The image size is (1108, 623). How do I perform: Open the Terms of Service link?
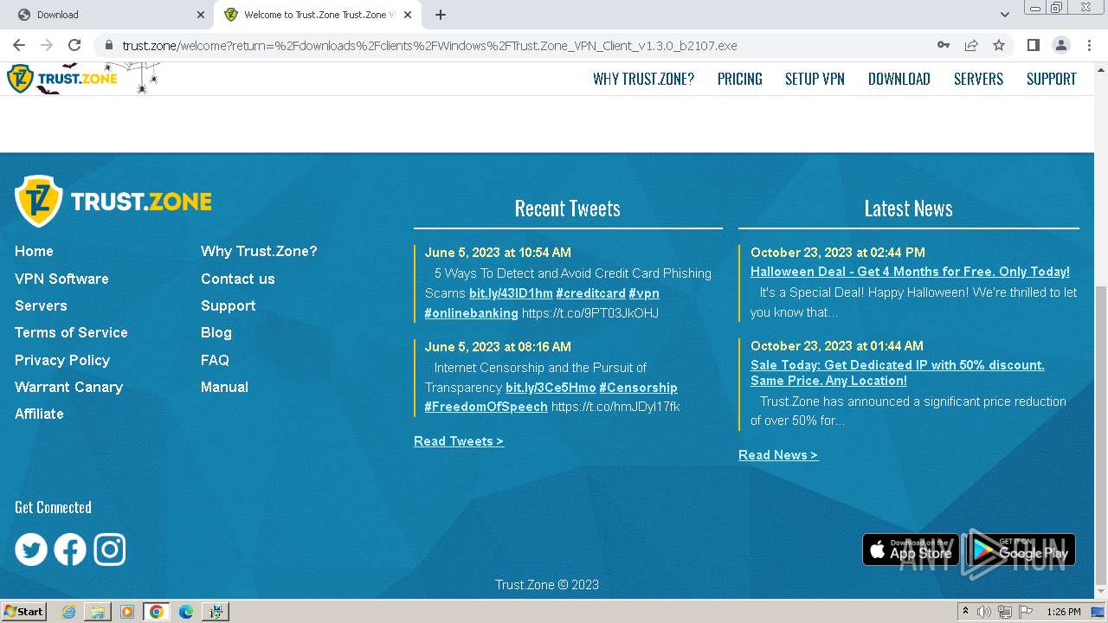tap(71, 332)
